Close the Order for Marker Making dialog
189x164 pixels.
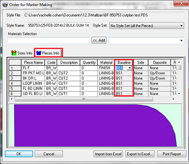coord(181,3)
